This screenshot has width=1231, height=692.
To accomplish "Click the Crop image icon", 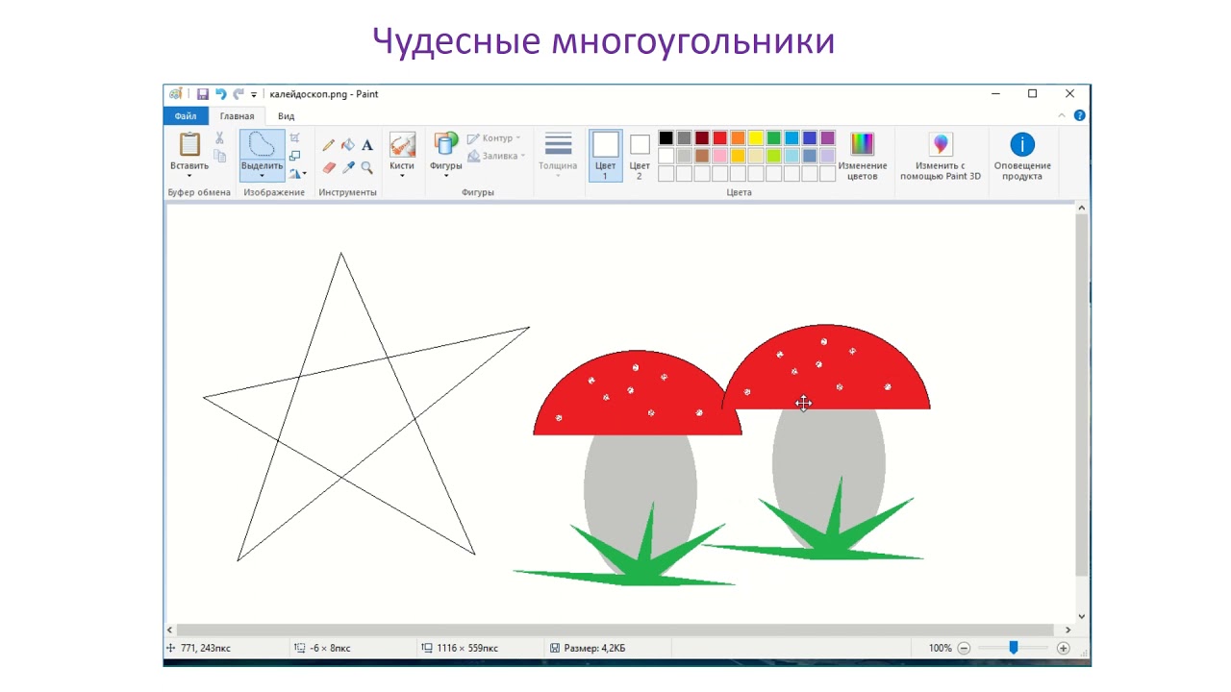I will click(295, 137).
